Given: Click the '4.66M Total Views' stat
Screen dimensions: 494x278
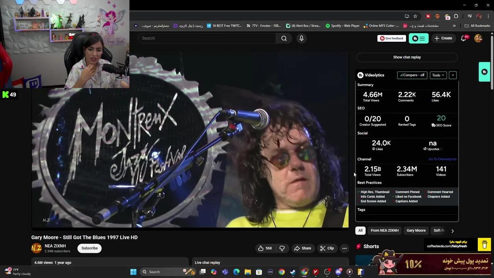Looking at the screenshot, I should (372, 97).
